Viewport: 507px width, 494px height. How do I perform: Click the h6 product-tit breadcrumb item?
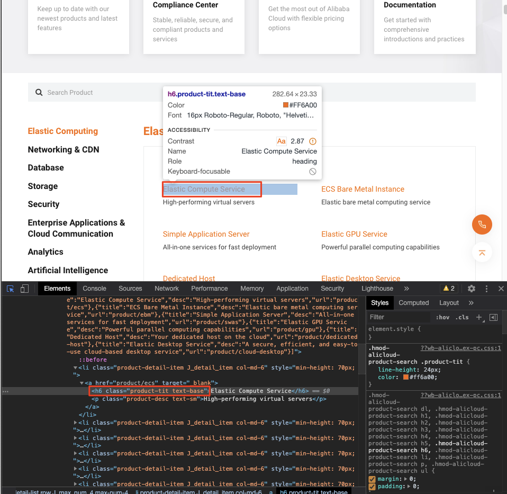coord(313,492)
